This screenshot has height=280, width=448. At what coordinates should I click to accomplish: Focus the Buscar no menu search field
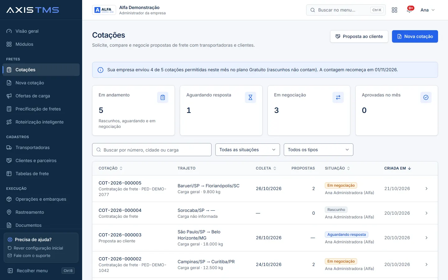pyautogui.click(x=346, y=10)
